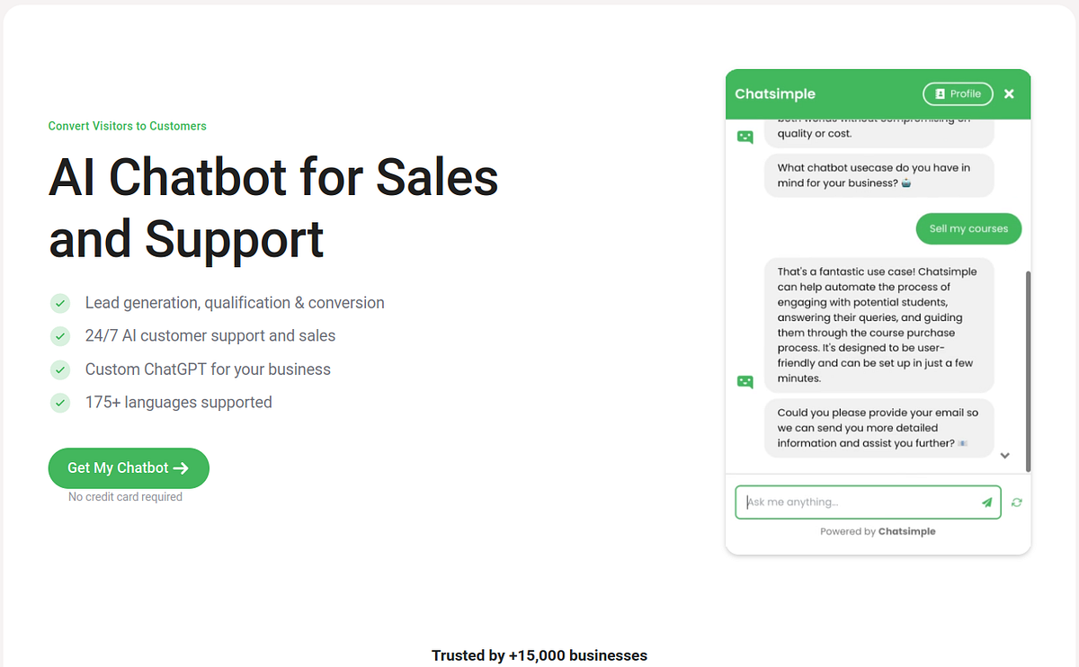Close the Chatsimple chat with the X icon
Viewport: 1079px width, 667px height.
1008,93
